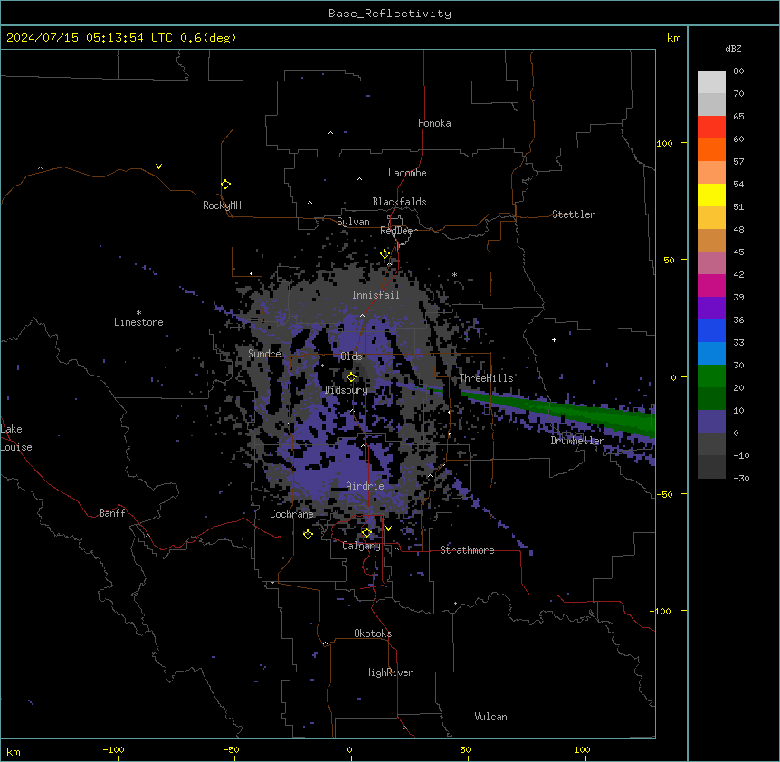Click the Sylvan city label

tap(353, 222)
